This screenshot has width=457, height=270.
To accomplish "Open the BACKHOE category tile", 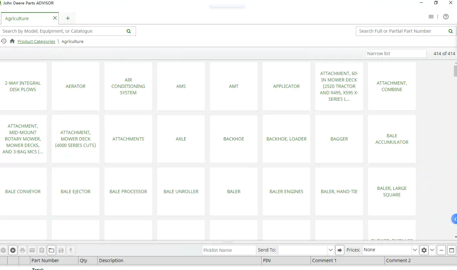I will pos(234,139).
